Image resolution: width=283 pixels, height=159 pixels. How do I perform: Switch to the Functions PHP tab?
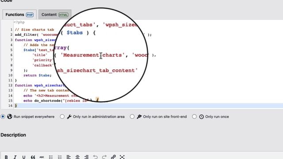19,15
